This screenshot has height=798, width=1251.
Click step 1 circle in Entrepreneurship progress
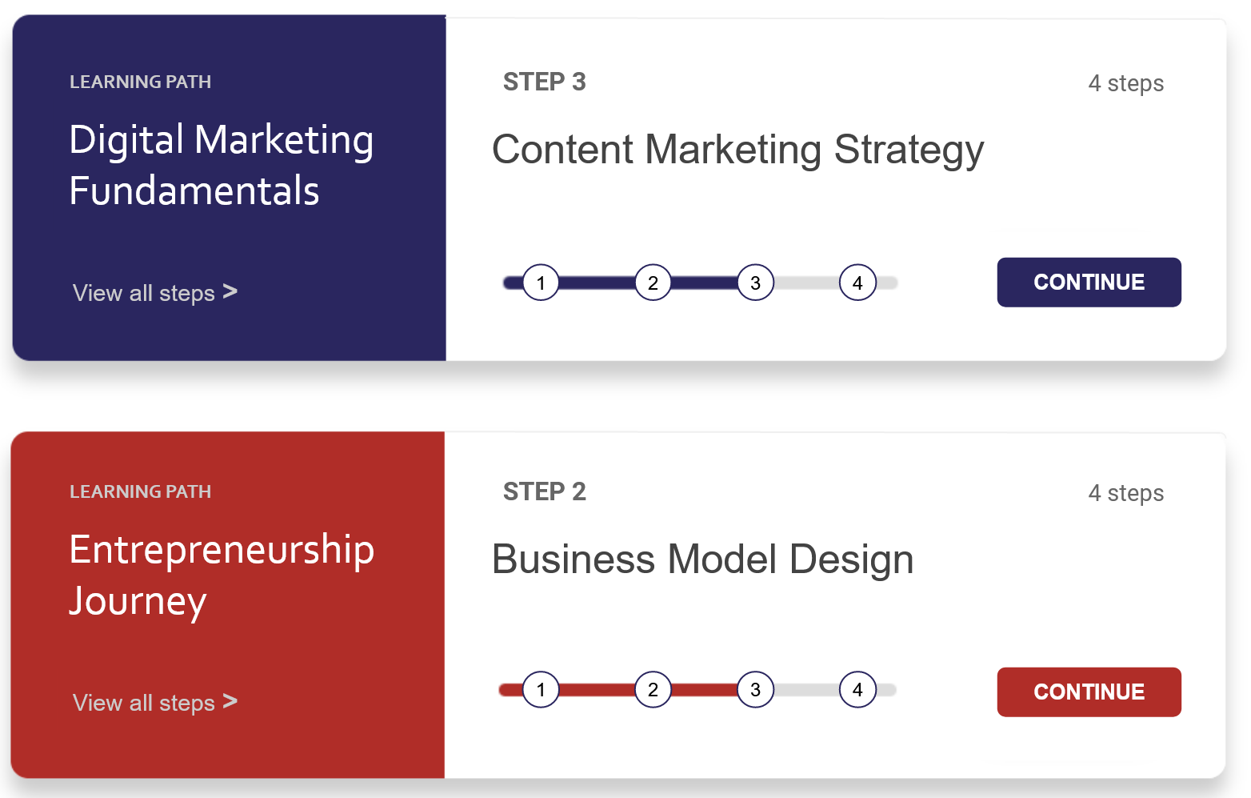click(x=541, y=690)
